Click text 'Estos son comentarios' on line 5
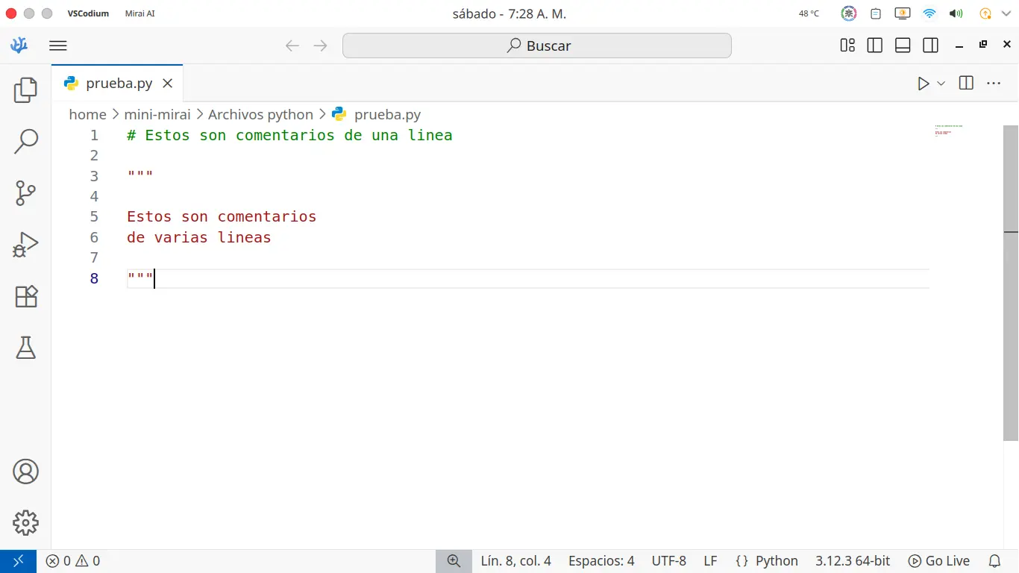 (222, 216)
